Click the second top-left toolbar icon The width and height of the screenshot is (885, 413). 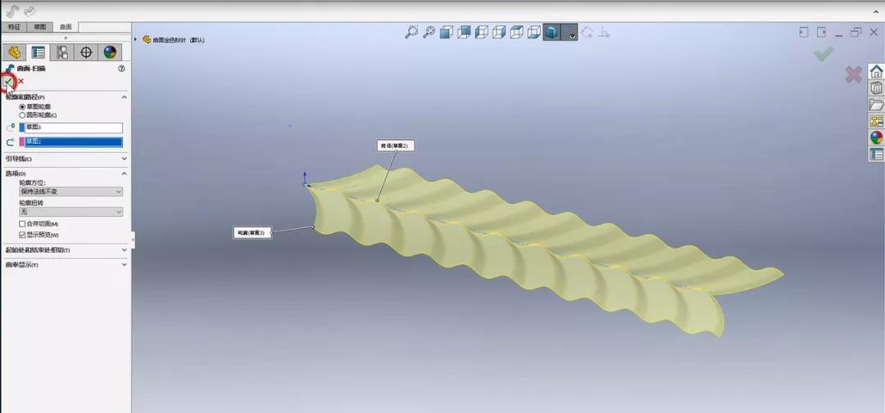[30, 11]
